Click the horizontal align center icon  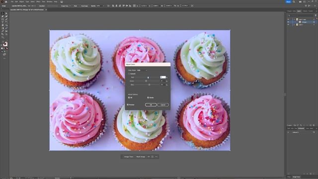pyautogui.click(x=116, y=5)
